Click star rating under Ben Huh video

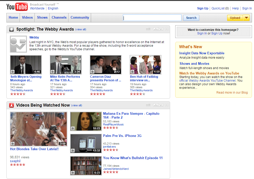(x=138, y=94)
